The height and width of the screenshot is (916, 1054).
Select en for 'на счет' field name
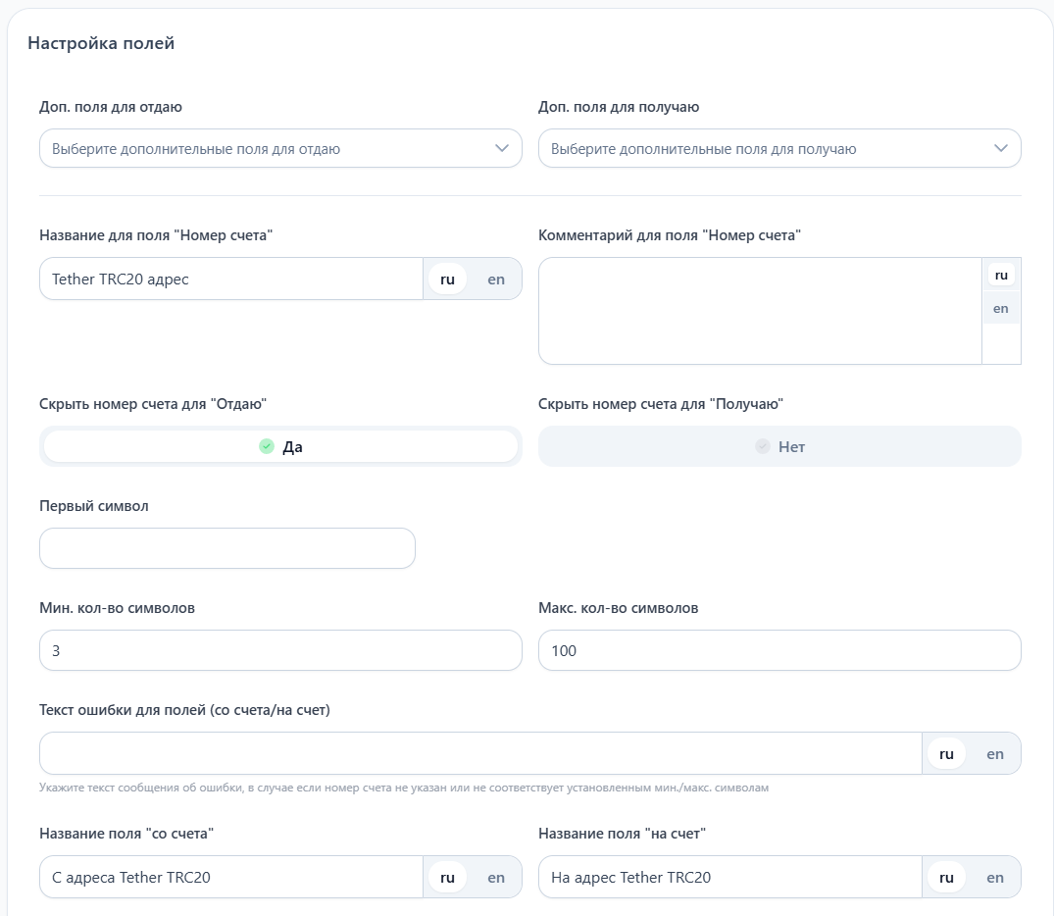(995, 878)
